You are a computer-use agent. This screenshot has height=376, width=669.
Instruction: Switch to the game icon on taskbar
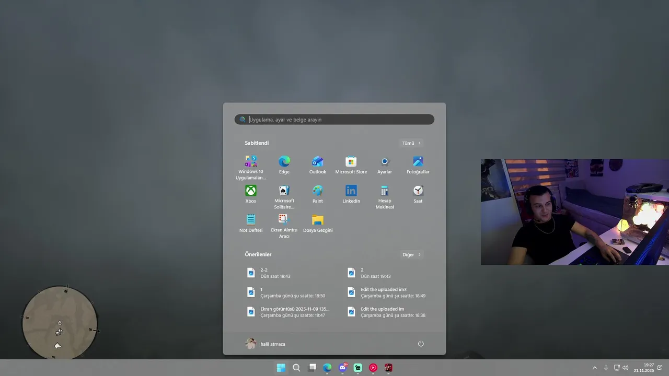point(388,368)
